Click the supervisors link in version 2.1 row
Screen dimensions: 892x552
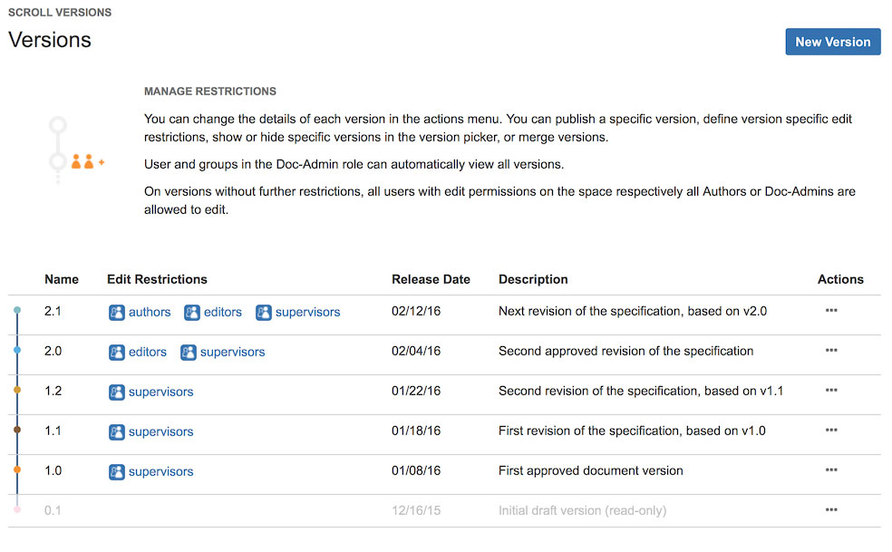pyautogui.click(x=308, y=312)
